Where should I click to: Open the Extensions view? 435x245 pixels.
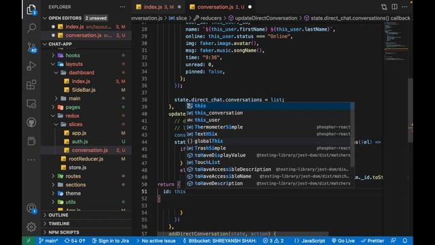pyautogui.click(x=31, y=84)
